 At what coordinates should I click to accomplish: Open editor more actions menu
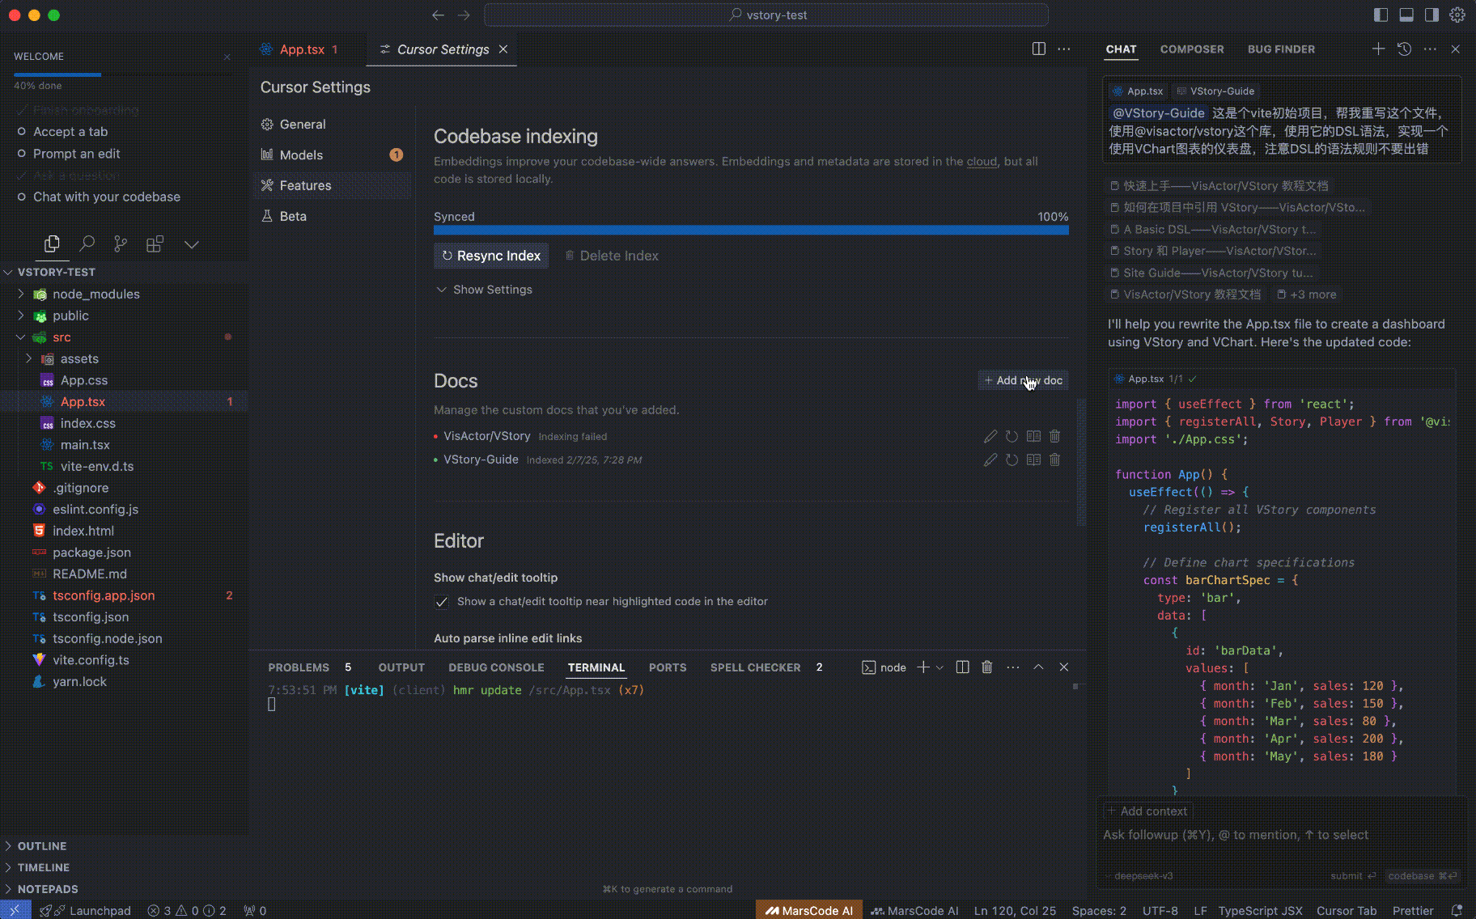click(x=1064, y=49)
